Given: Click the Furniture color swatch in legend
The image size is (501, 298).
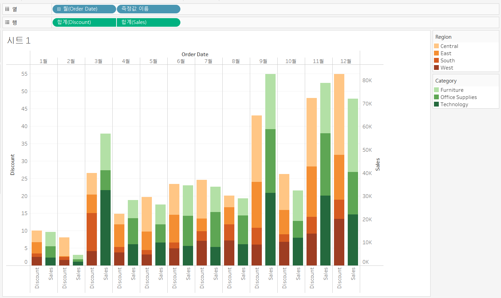Looking at the screenshot, I should [x=436, y=90].
